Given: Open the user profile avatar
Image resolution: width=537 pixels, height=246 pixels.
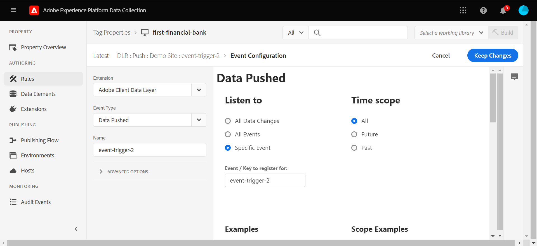Looking at the screenshot, I should point(524,10).
